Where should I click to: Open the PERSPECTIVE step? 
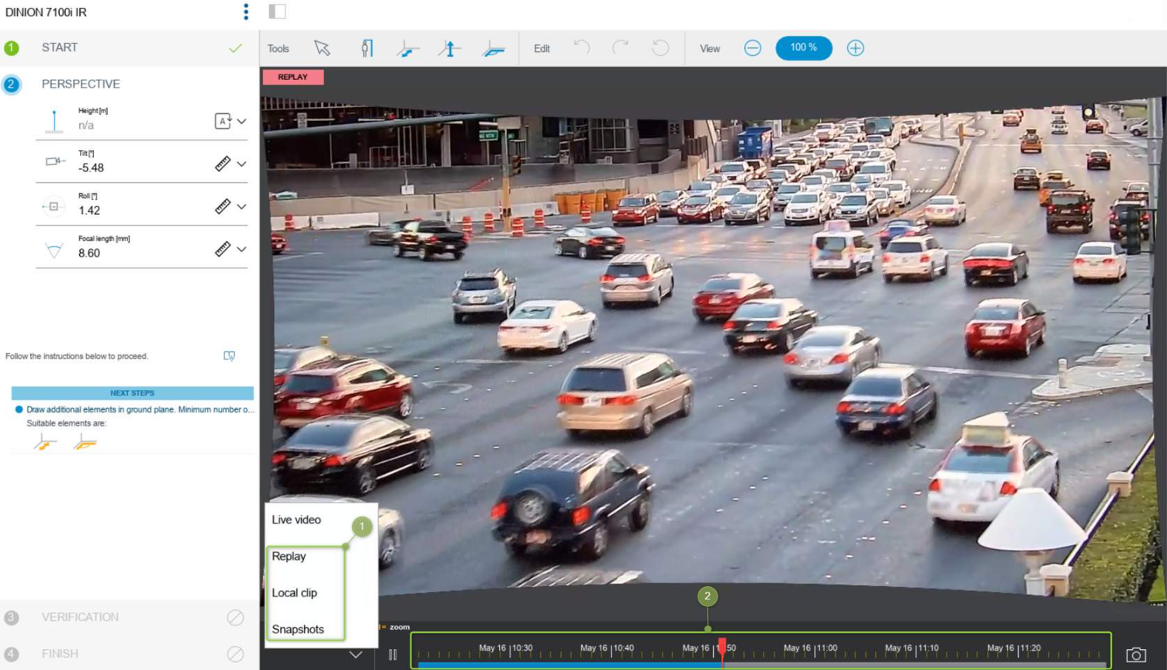point(81,84)
